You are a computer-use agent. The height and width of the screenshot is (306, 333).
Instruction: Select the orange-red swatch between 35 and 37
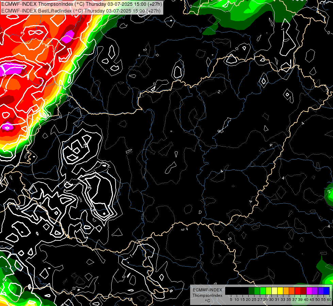(x=292, y=291)
